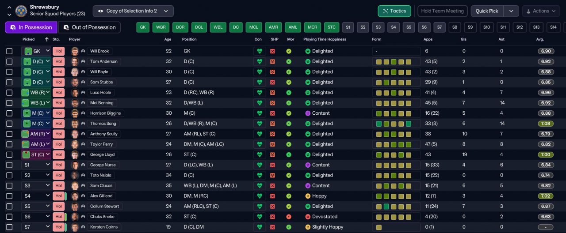Select the GK position slot
Image resolution: width=566 pixels, height=233 pixels.
143,27
